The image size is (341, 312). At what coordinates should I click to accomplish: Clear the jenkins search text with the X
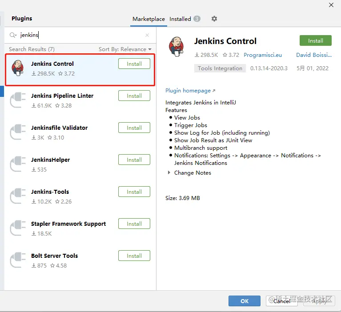point(147,35)
